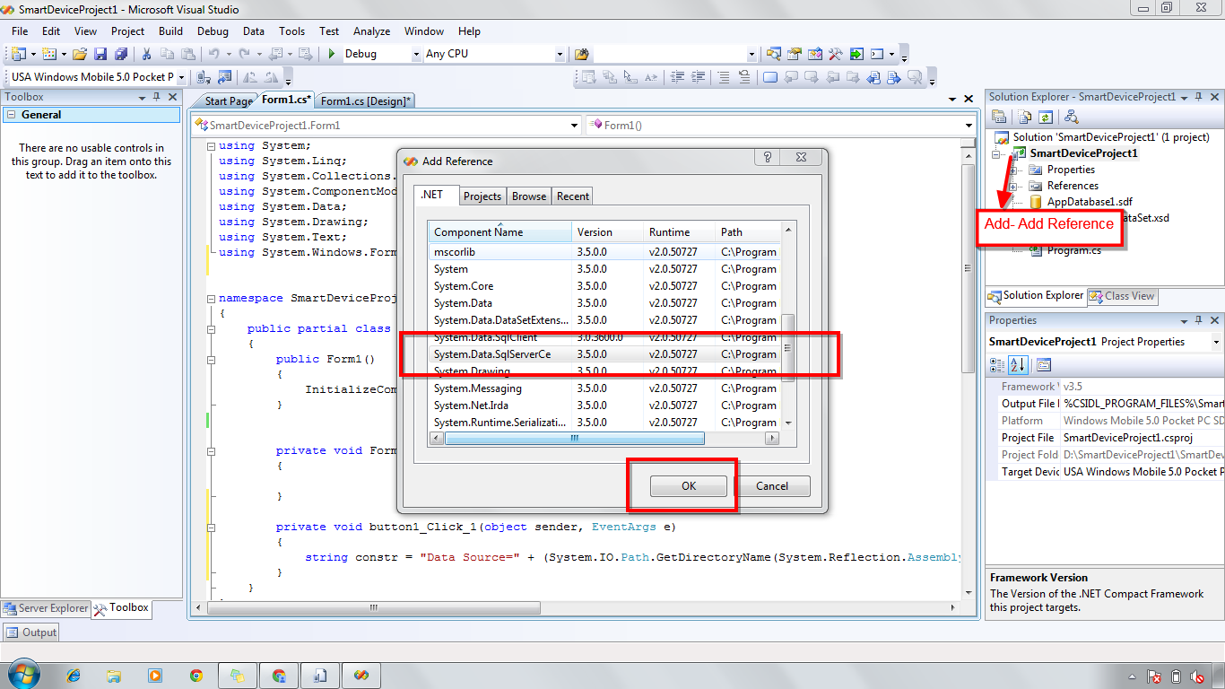The height and width of the screenshot is (689, 1225).
Task: Click horizontal scrollbar thumb in component list
Action: 574,439
